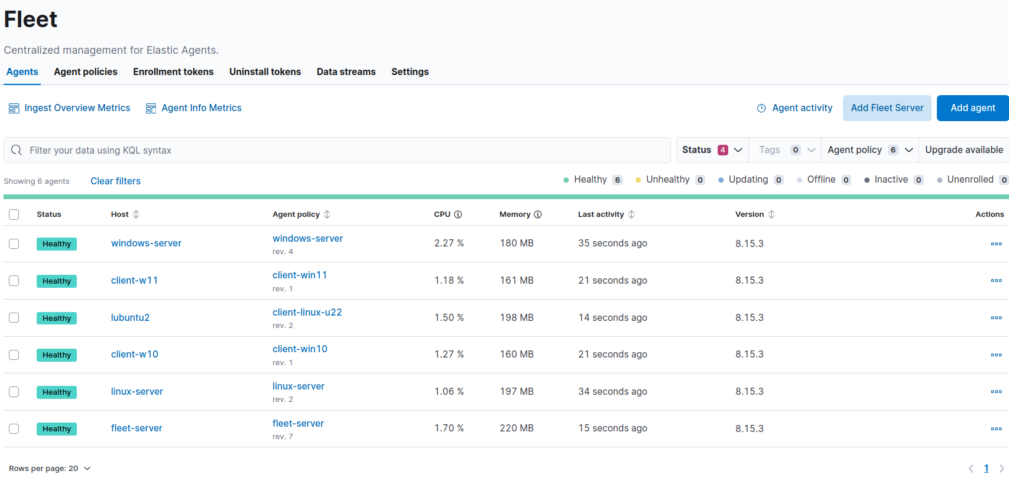This screenshot has width=1009, height=484.
Task: Open actions menu for fleet-server agent
Action: tap(996, 428)
